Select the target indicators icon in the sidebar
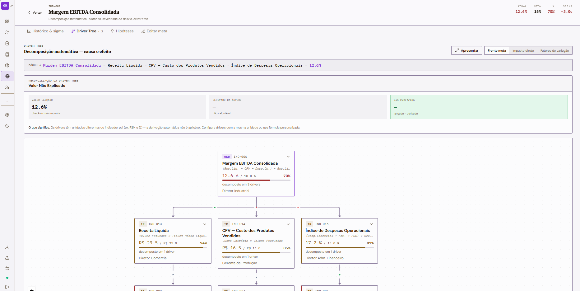The image size is (580, 291). point(7,76)
